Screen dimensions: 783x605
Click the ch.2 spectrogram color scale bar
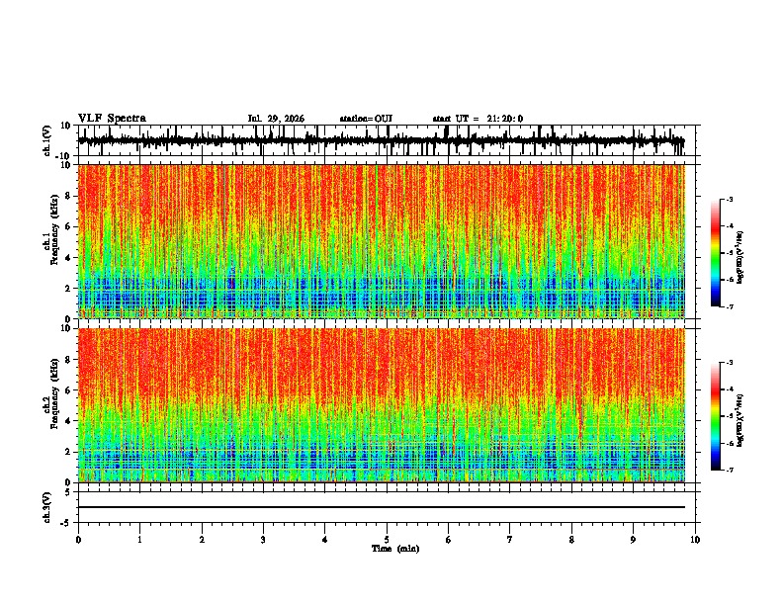tap(715, 416)
